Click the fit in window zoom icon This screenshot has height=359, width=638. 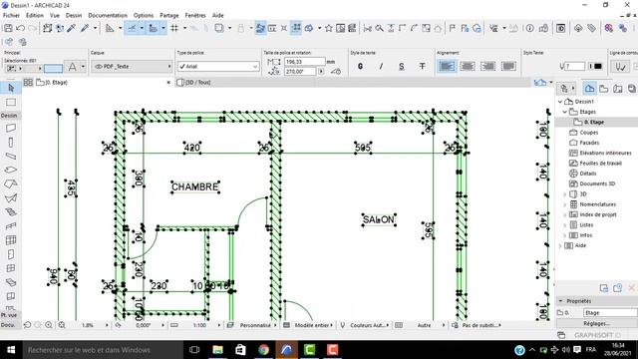[62, 325]
